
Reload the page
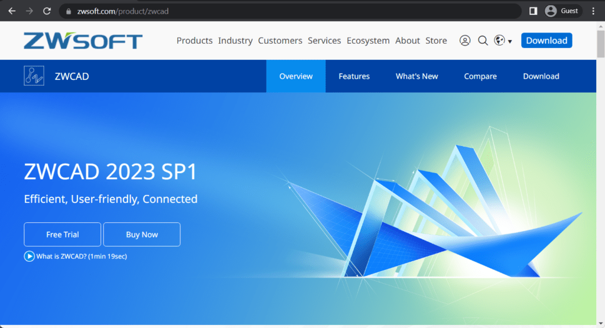tap(47, 11)
